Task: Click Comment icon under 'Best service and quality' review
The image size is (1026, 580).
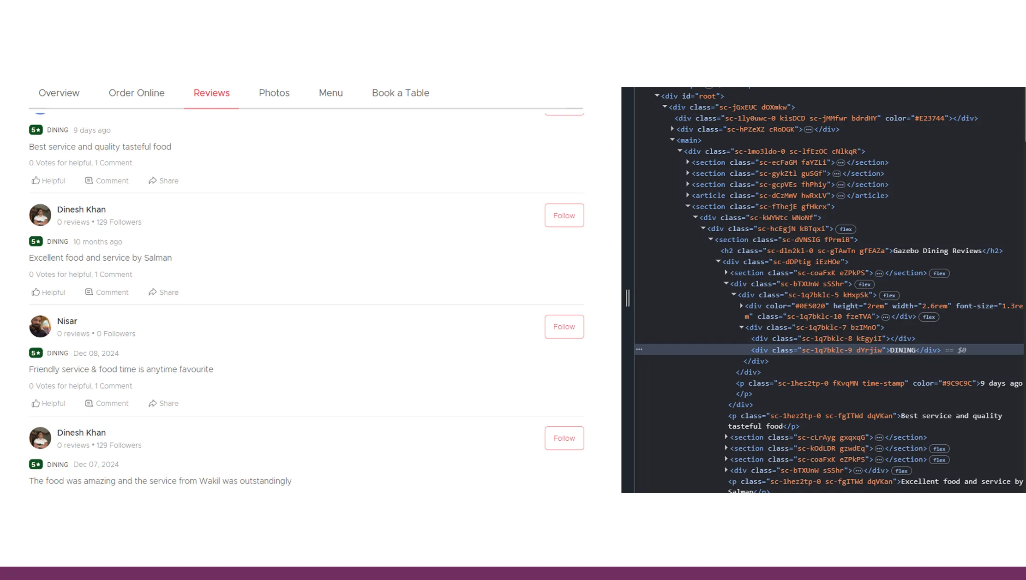Action: pos(89,180)
